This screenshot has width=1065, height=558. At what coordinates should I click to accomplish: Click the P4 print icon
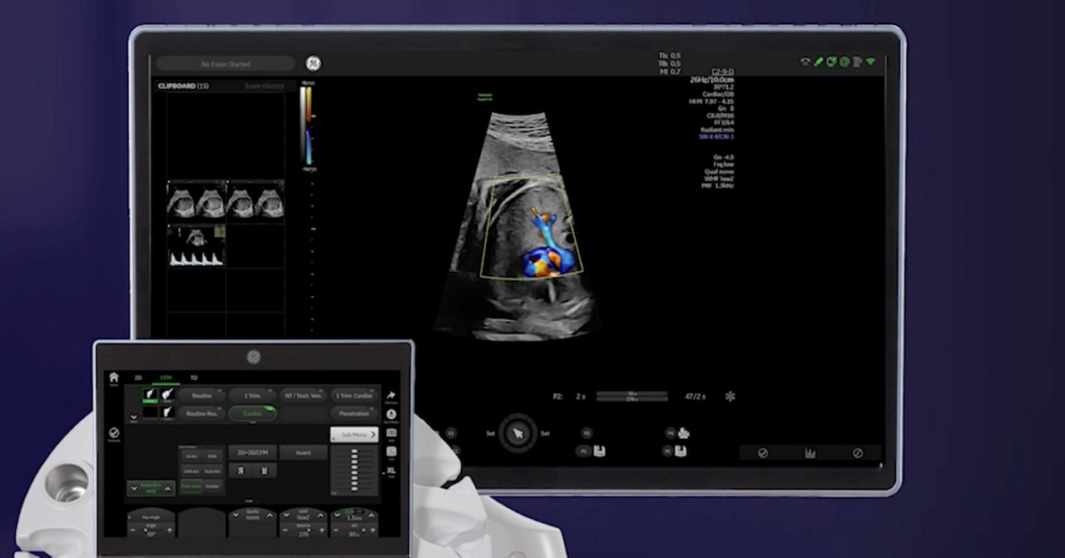(684, 432)
